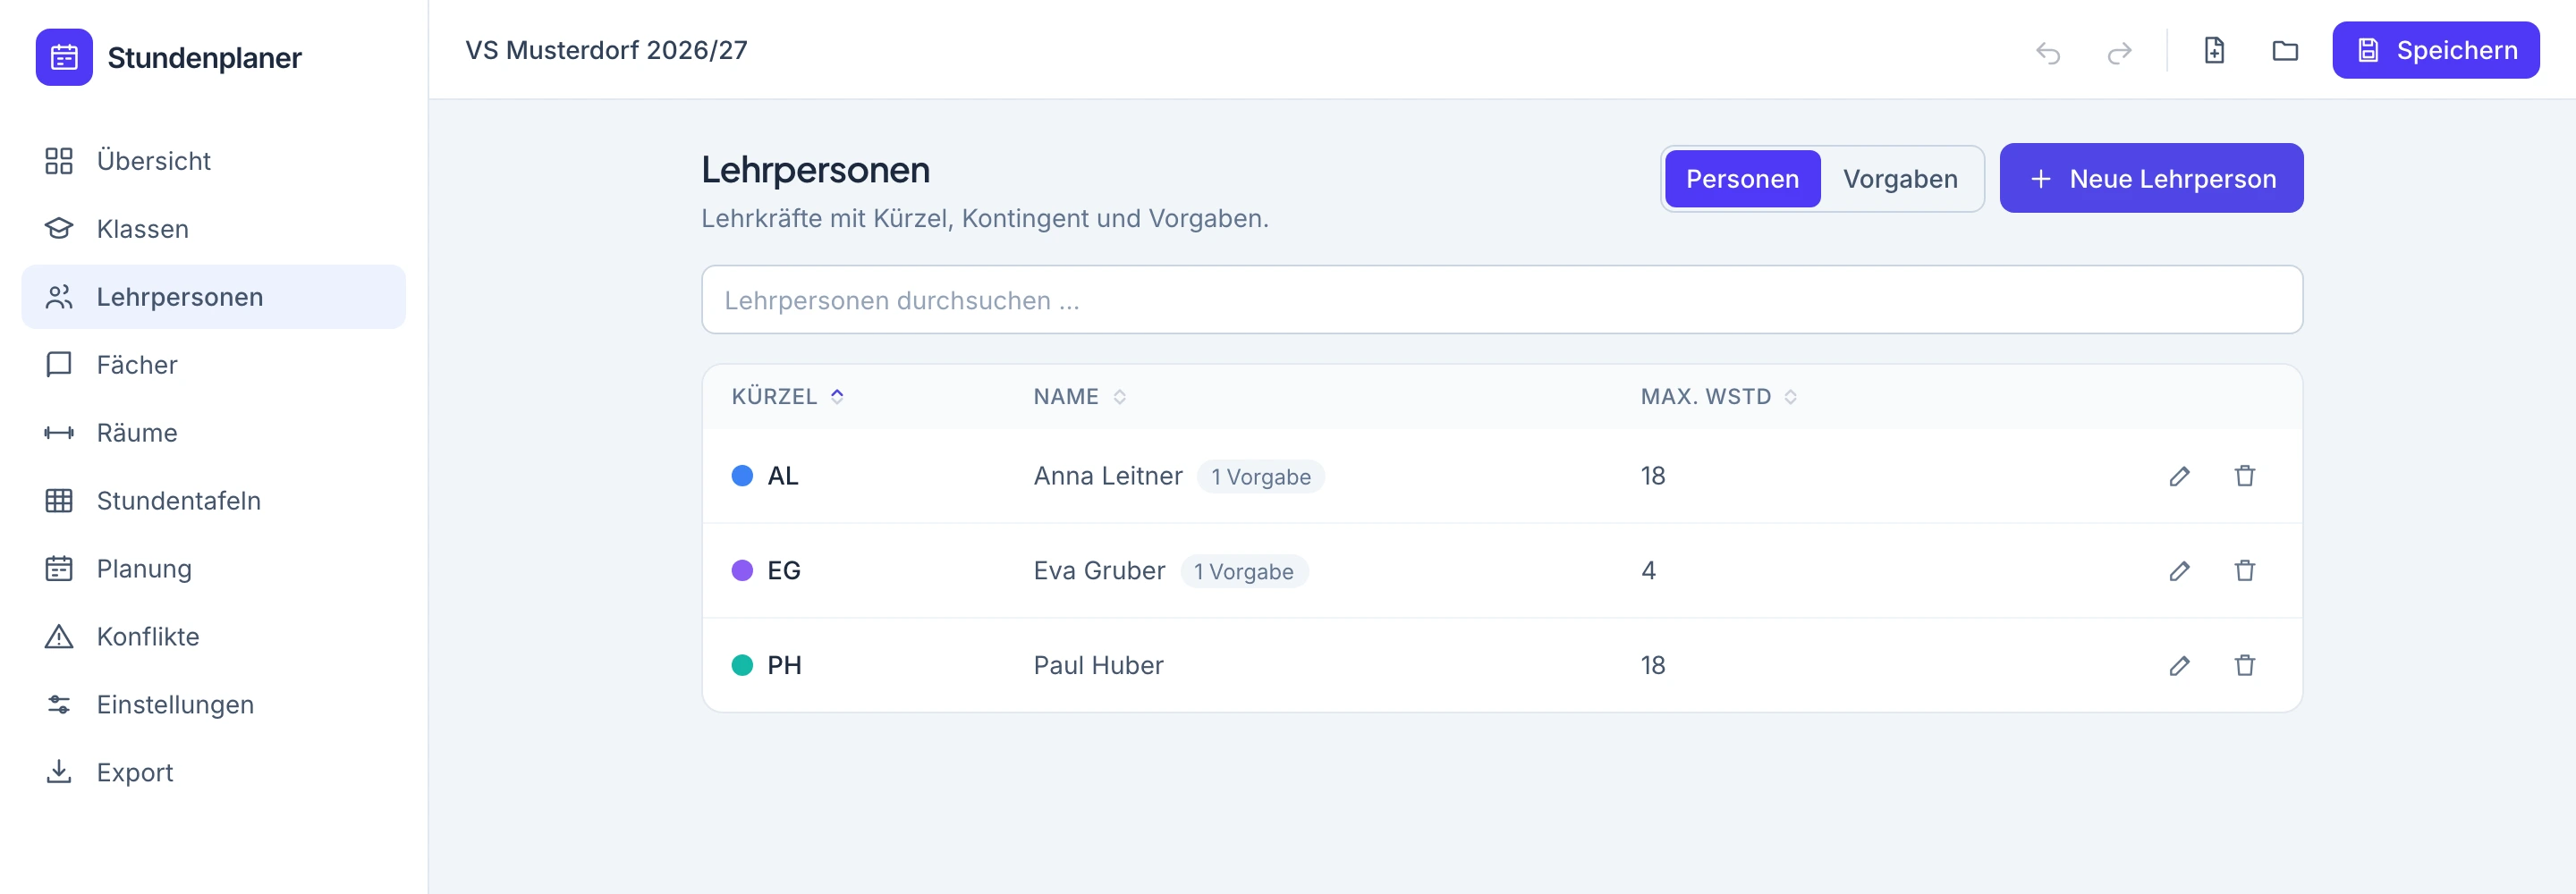The width and height of the screenshot is (2576, 894).
Task: Delete Paul Huber with trash icon
Action: point(2245,666)
